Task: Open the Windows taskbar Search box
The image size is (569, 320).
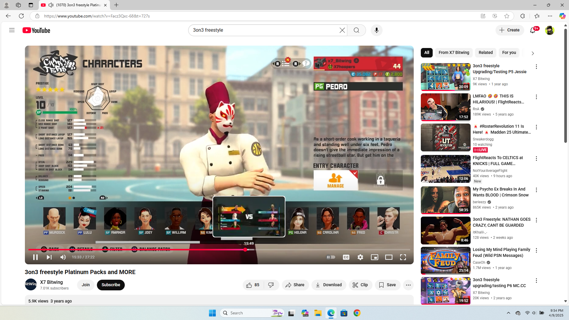Action: (x=252, y=313)
